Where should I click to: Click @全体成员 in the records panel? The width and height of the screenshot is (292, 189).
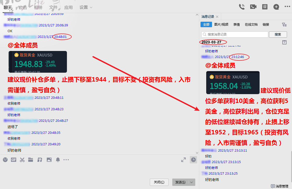pyautogui.click(x=220, y=65)
